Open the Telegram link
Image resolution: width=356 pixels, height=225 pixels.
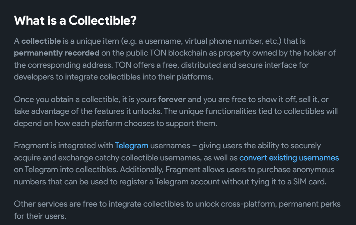[x=132, y=145]
